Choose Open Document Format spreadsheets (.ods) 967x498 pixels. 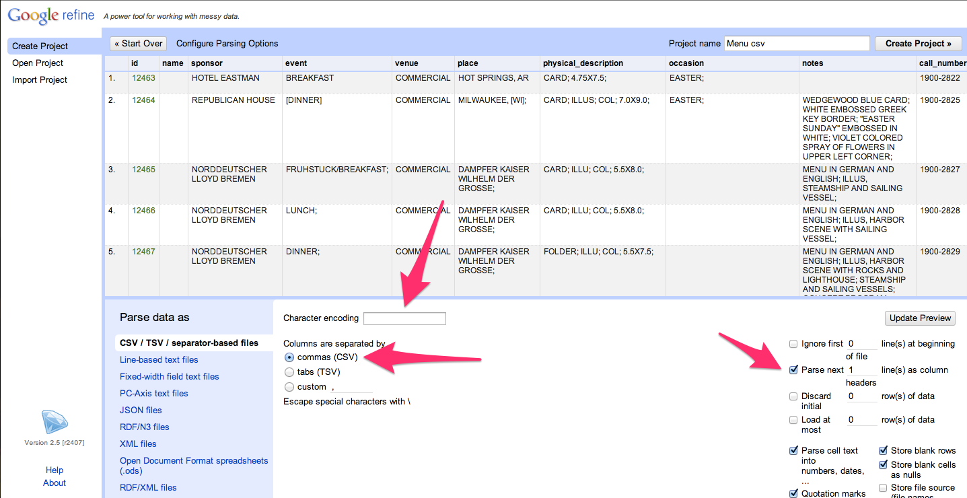point(194,466)
